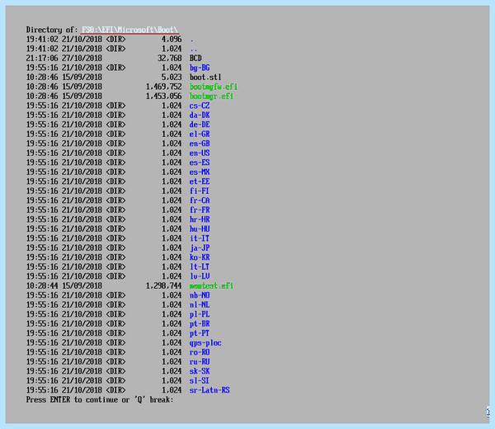Select the it-IT directory entry
This screenshot has width=495, height=429.
coord(200,238)
